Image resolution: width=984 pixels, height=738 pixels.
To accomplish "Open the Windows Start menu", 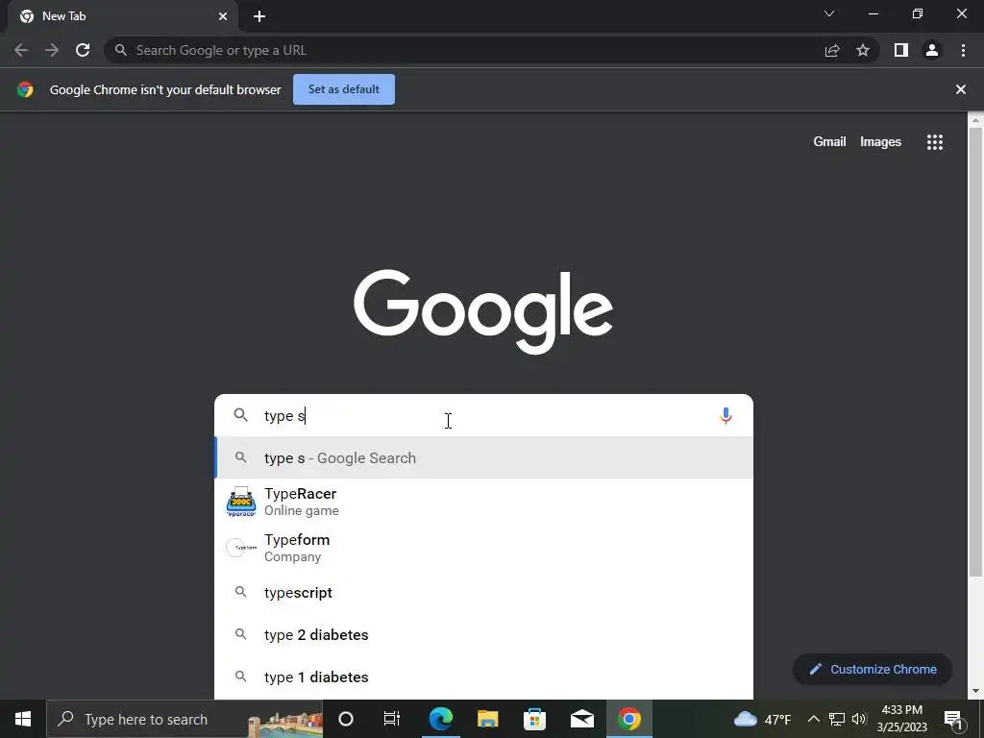I will [23, 719].
